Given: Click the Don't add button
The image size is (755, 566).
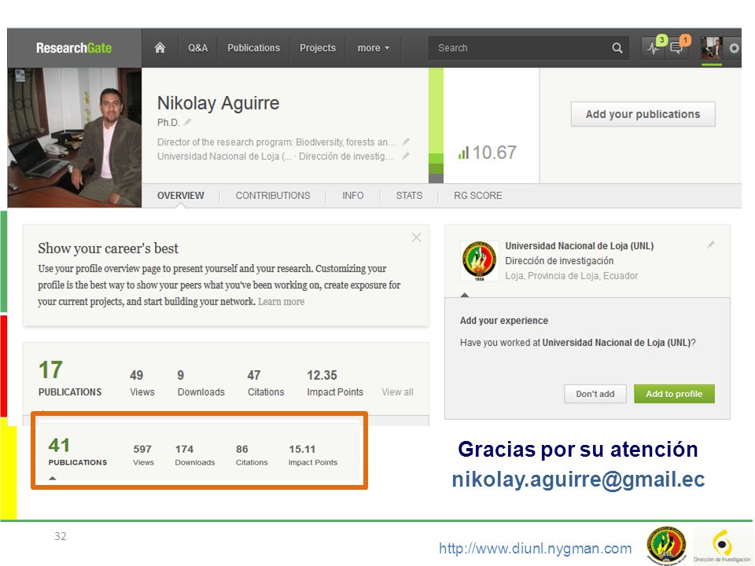Looking at the screenshot, I should [595, 394].
